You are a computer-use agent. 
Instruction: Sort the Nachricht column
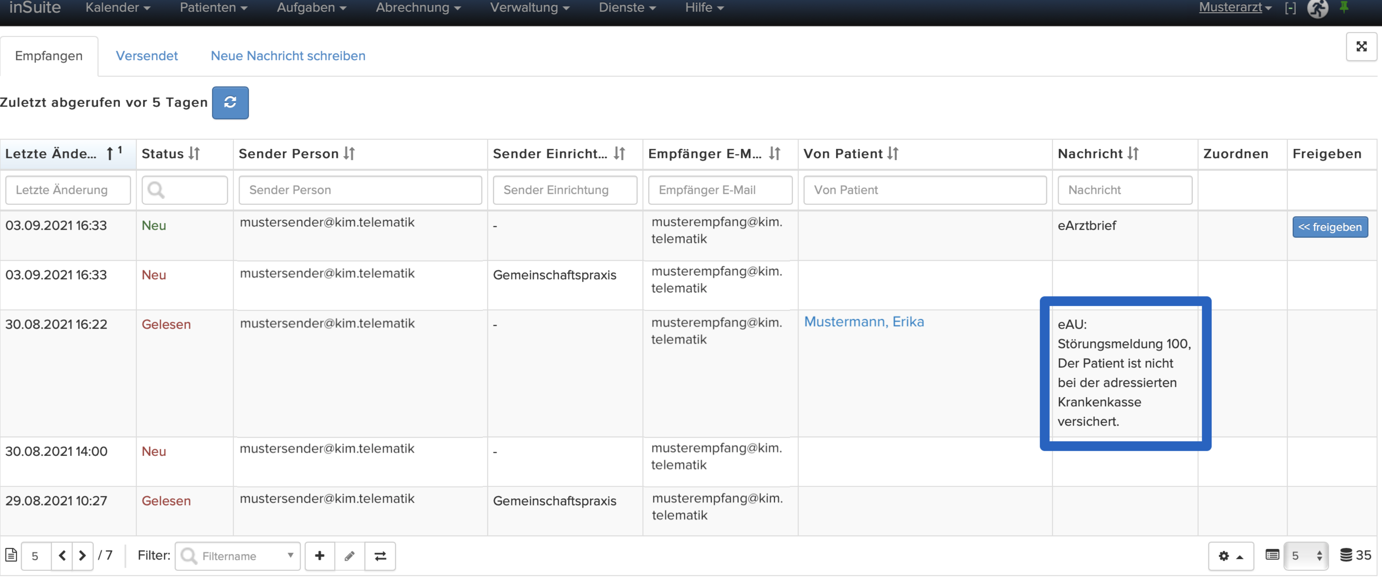[x=1133, y=154]
